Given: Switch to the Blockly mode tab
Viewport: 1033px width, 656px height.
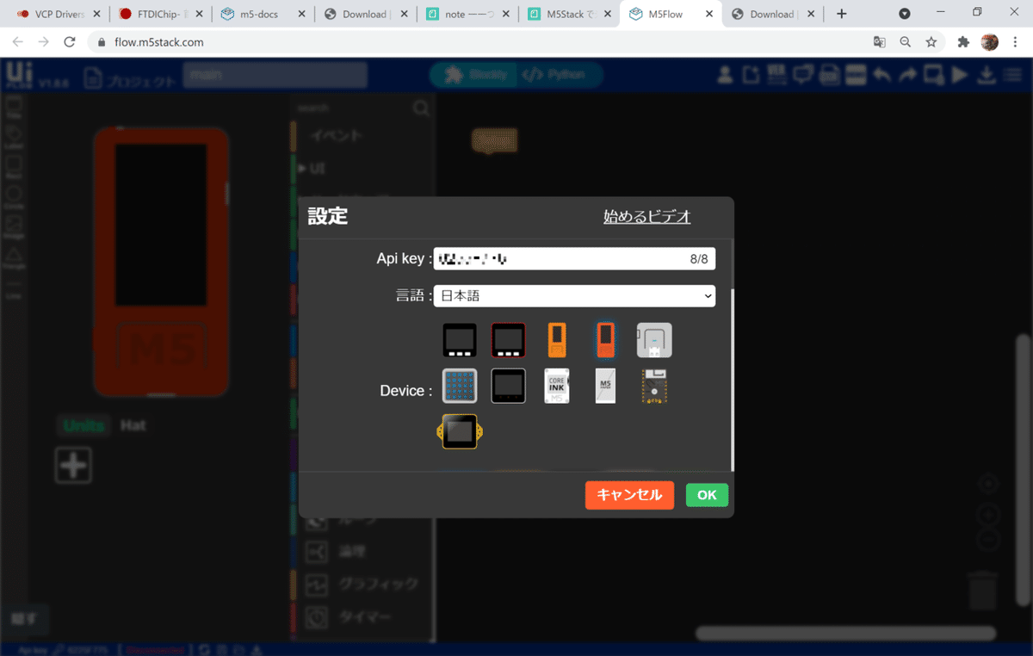Looking at the screenshot, I should [474, 75].
